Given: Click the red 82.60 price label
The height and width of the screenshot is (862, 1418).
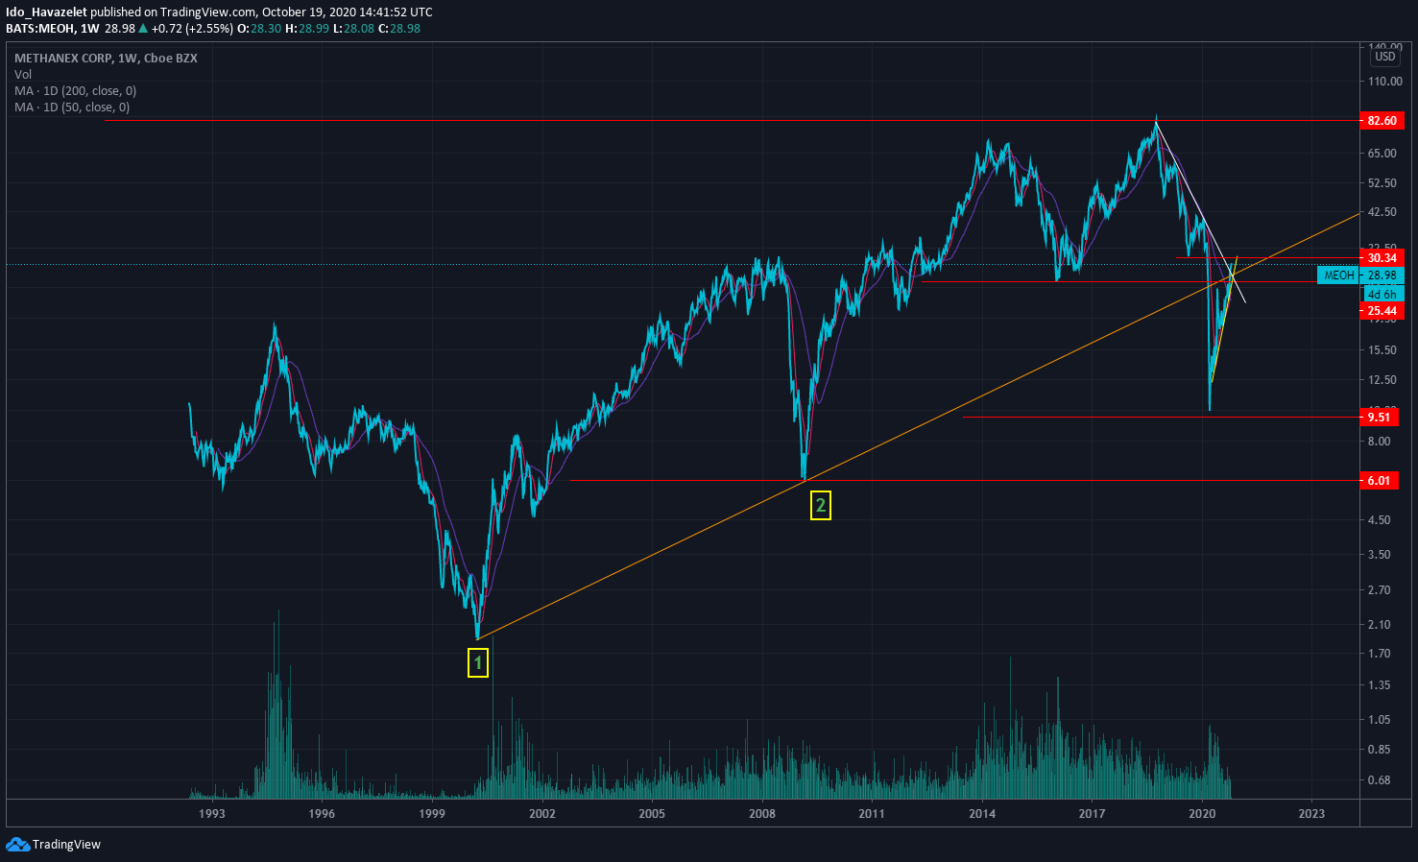Looking at the screenshot, I should [1382, 121].
